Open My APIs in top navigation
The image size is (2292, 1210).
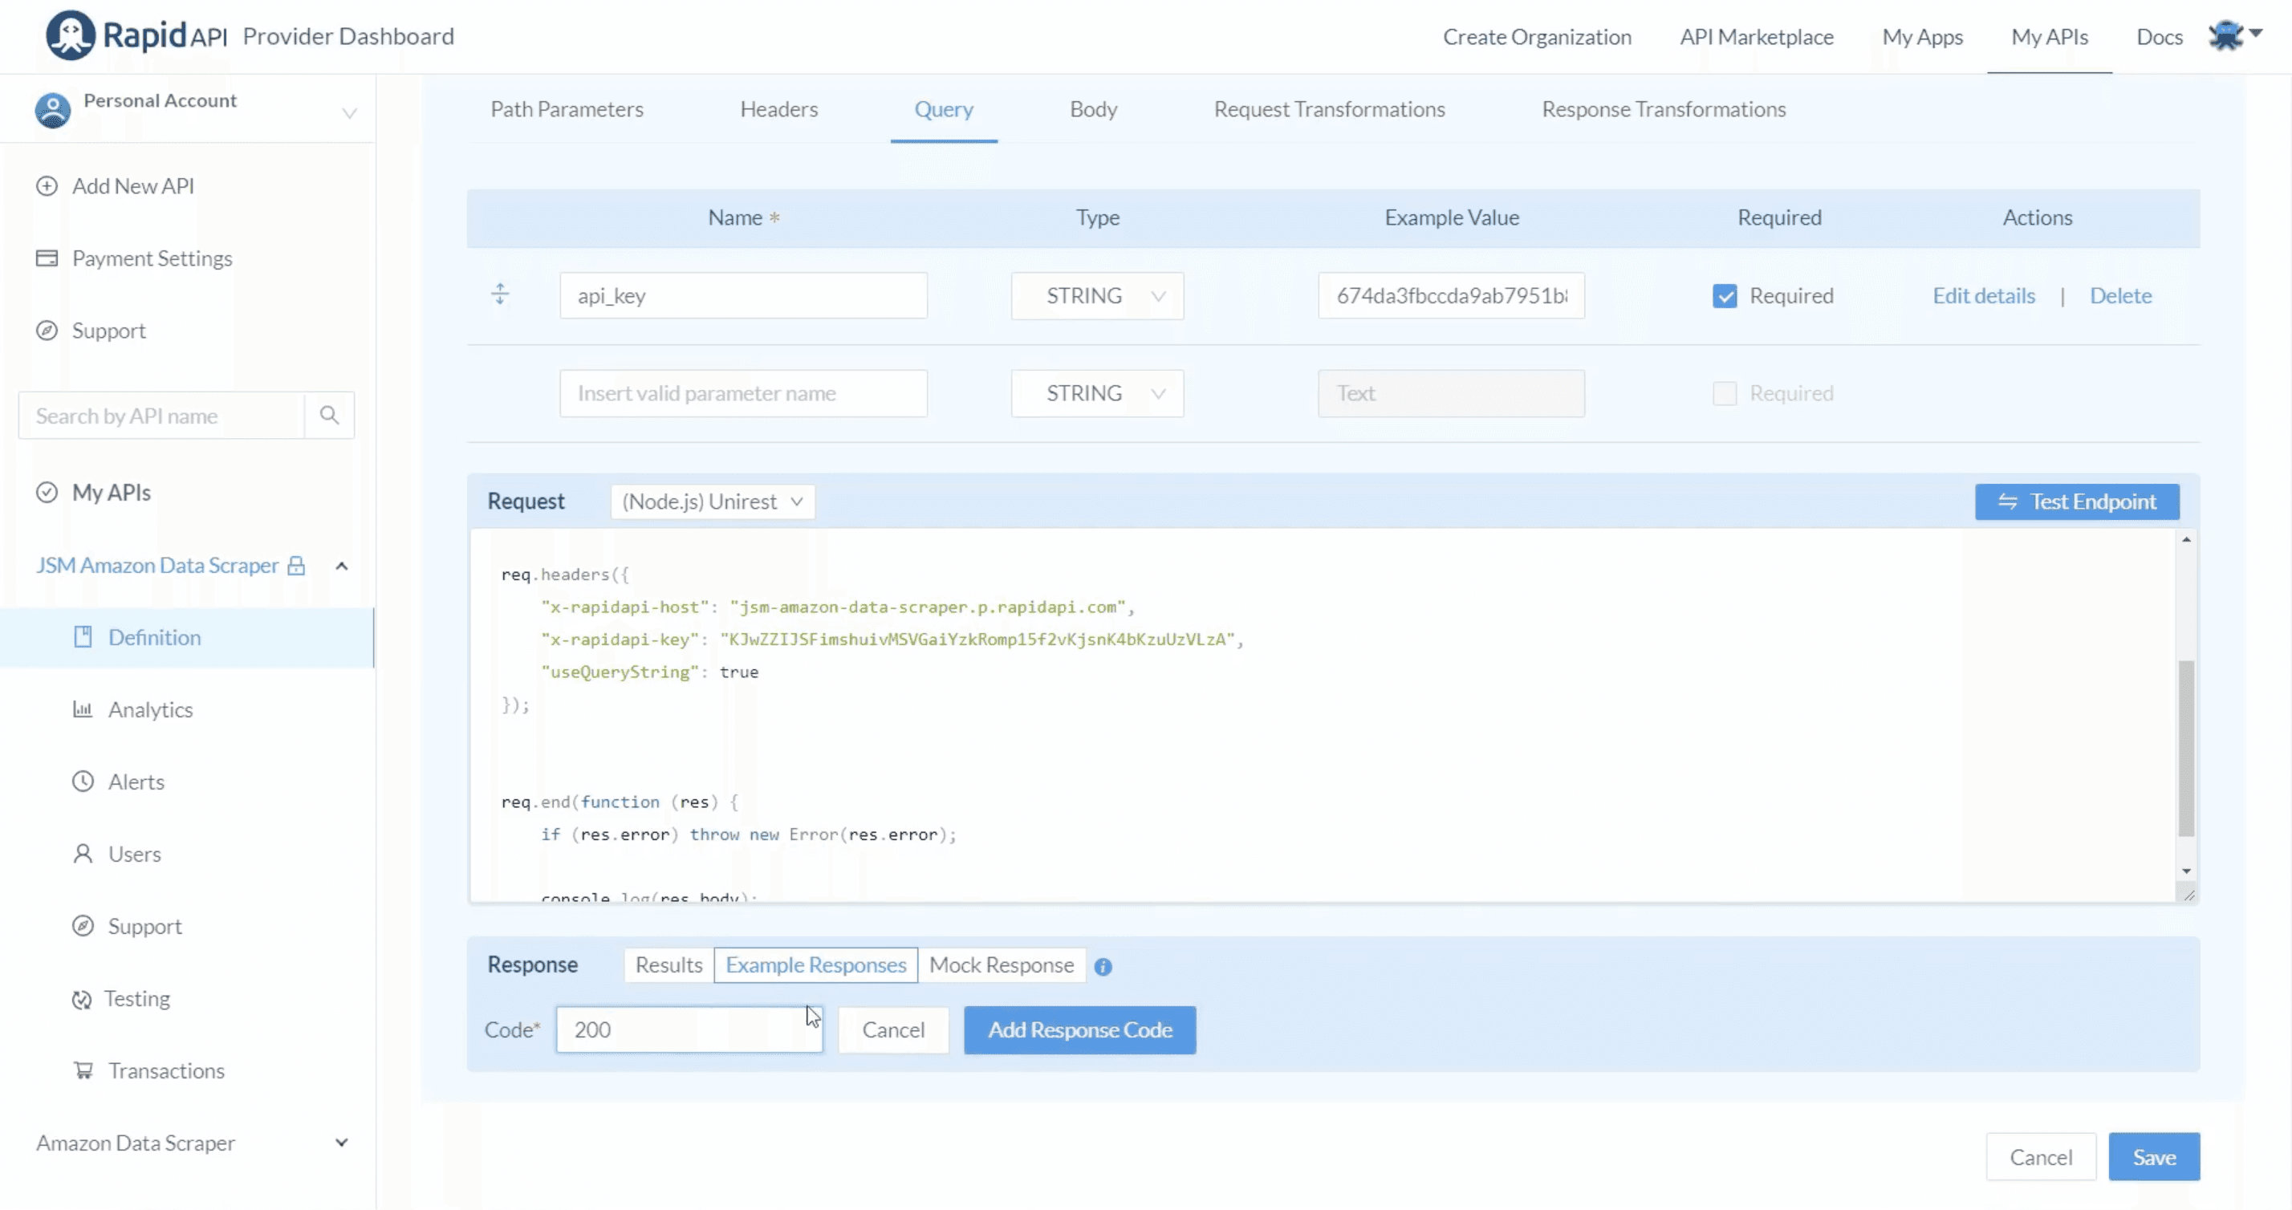2049,36
